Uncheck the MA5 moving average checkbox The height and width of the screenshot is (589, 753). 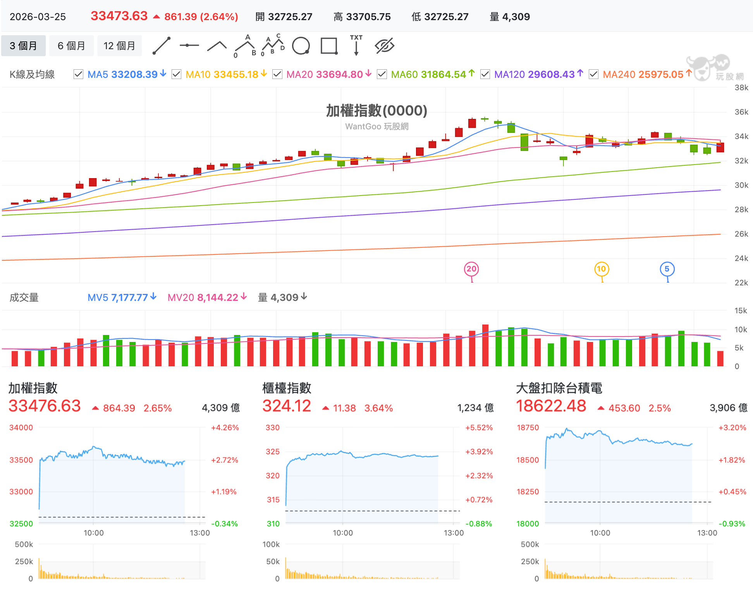(78, 74)
